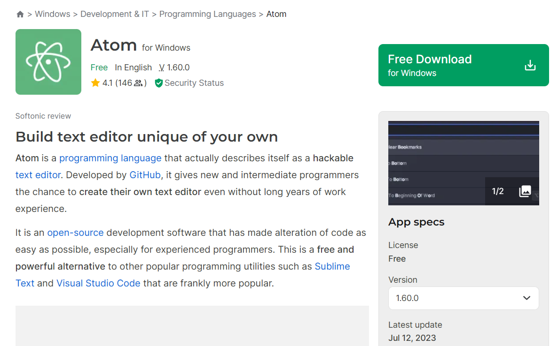This screenshot has width=558, height=346.
Task: Click the orange rating star
Action: (95, 83)
